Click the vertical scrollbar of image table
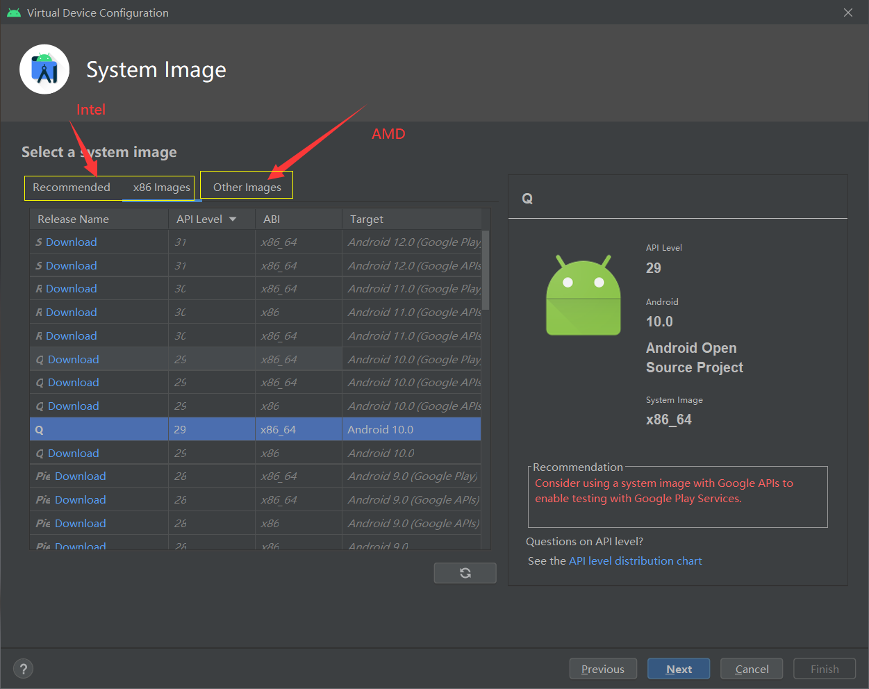This screenshot has width=869, height=689. point(486,270)
